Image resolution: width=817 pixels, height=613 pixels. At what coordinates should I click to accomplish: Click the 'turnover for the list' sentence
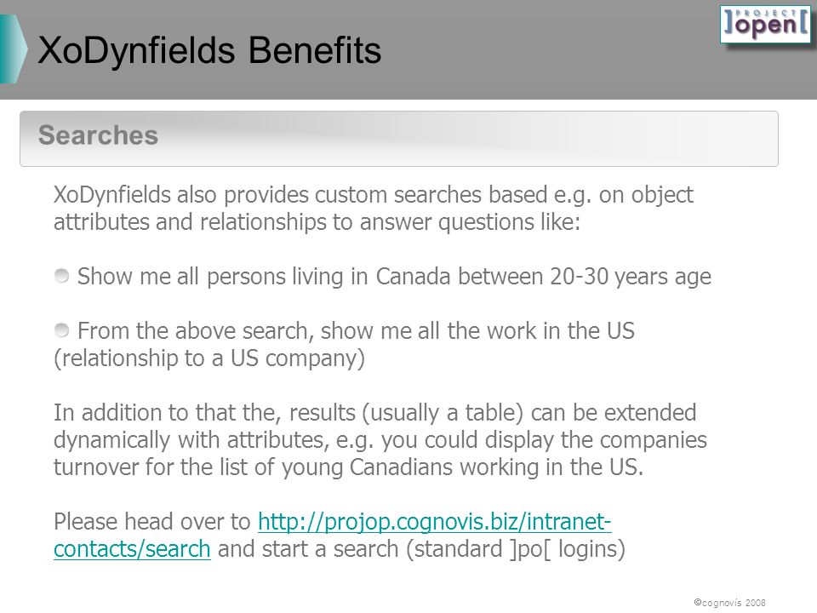[349, 467]
